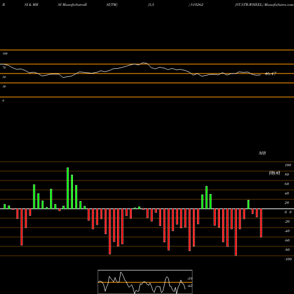This screenshot has width=294, height=294.
Task: Click the -40 label on the MR axis
Action: [287, 231]
